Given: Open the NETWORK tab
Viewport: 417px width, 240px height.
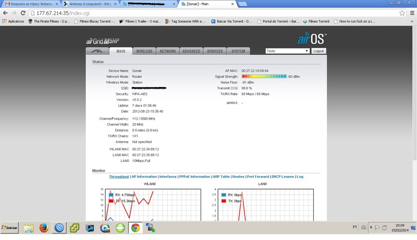Looking at the screenshot, I should coord(168,51).
